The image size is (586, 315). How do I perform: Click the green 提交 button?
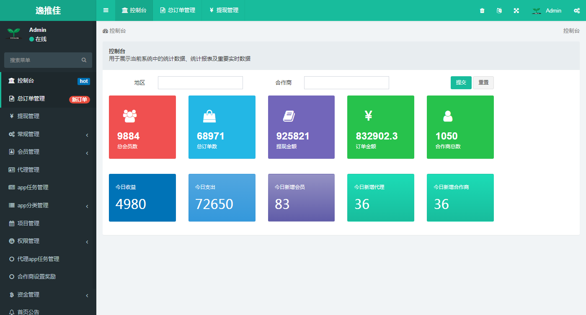[x=461, y=83]
